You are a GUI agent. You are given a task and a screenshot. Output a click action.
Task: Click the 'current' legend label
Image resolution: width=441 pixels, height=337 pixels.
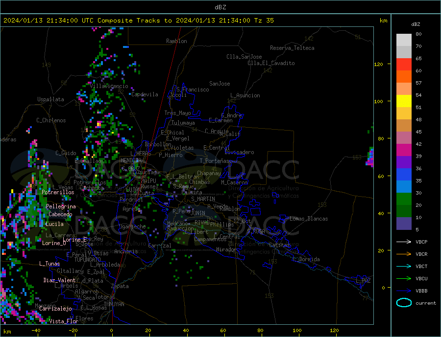(426, 303)
